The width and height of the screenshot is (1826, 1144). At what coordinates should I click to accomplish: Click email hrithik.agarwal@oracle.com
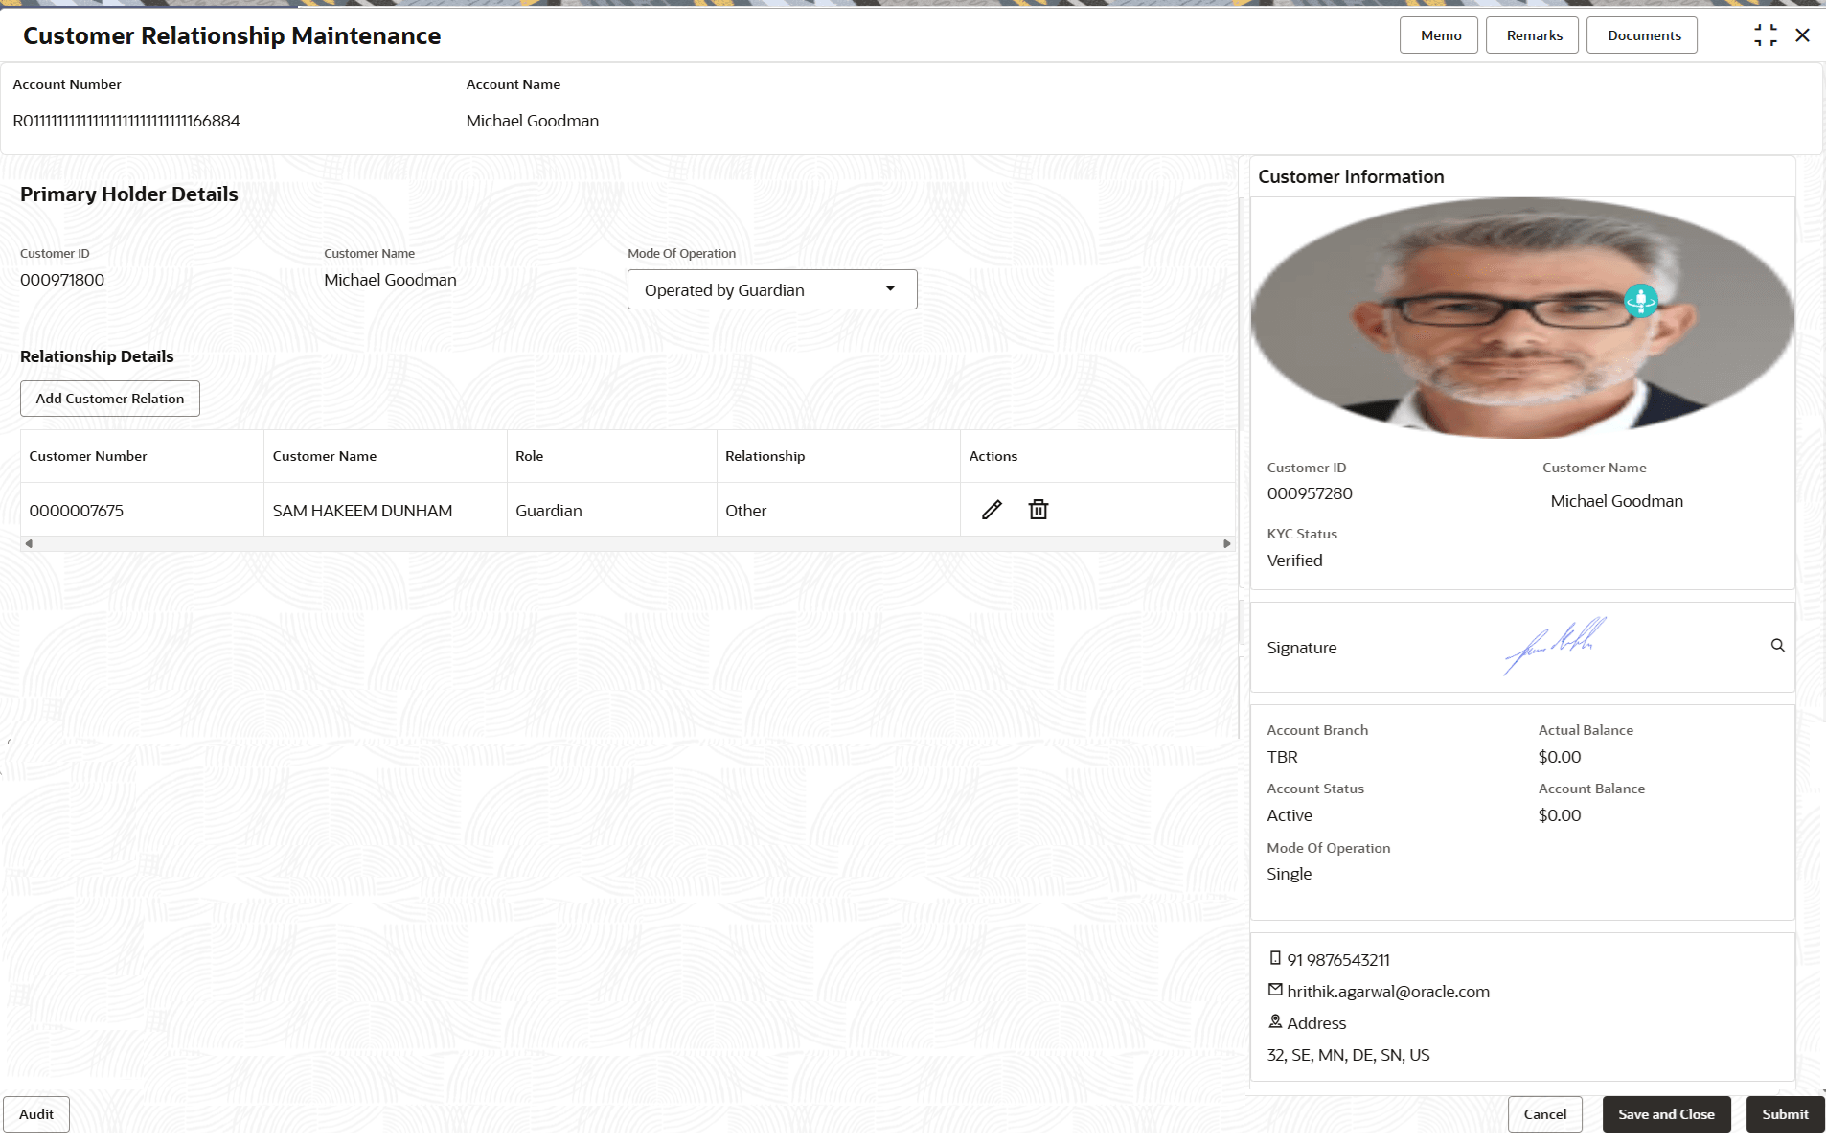[1388, 992]
